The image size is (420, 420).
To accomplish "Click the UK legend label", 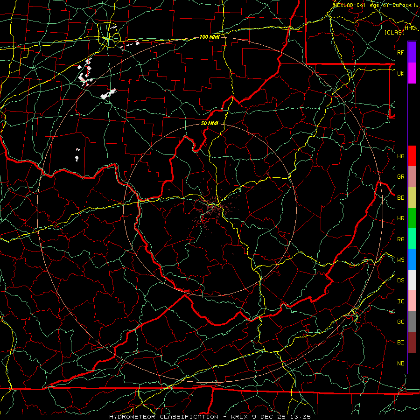I will [401, 73].
